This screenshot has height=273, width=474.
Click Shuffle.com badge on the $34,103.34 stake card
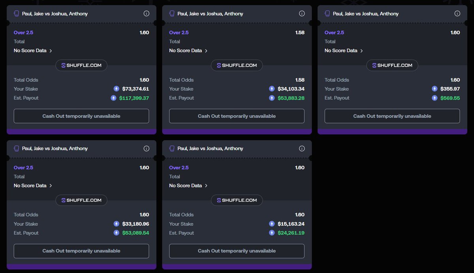[x=237, y=65]
